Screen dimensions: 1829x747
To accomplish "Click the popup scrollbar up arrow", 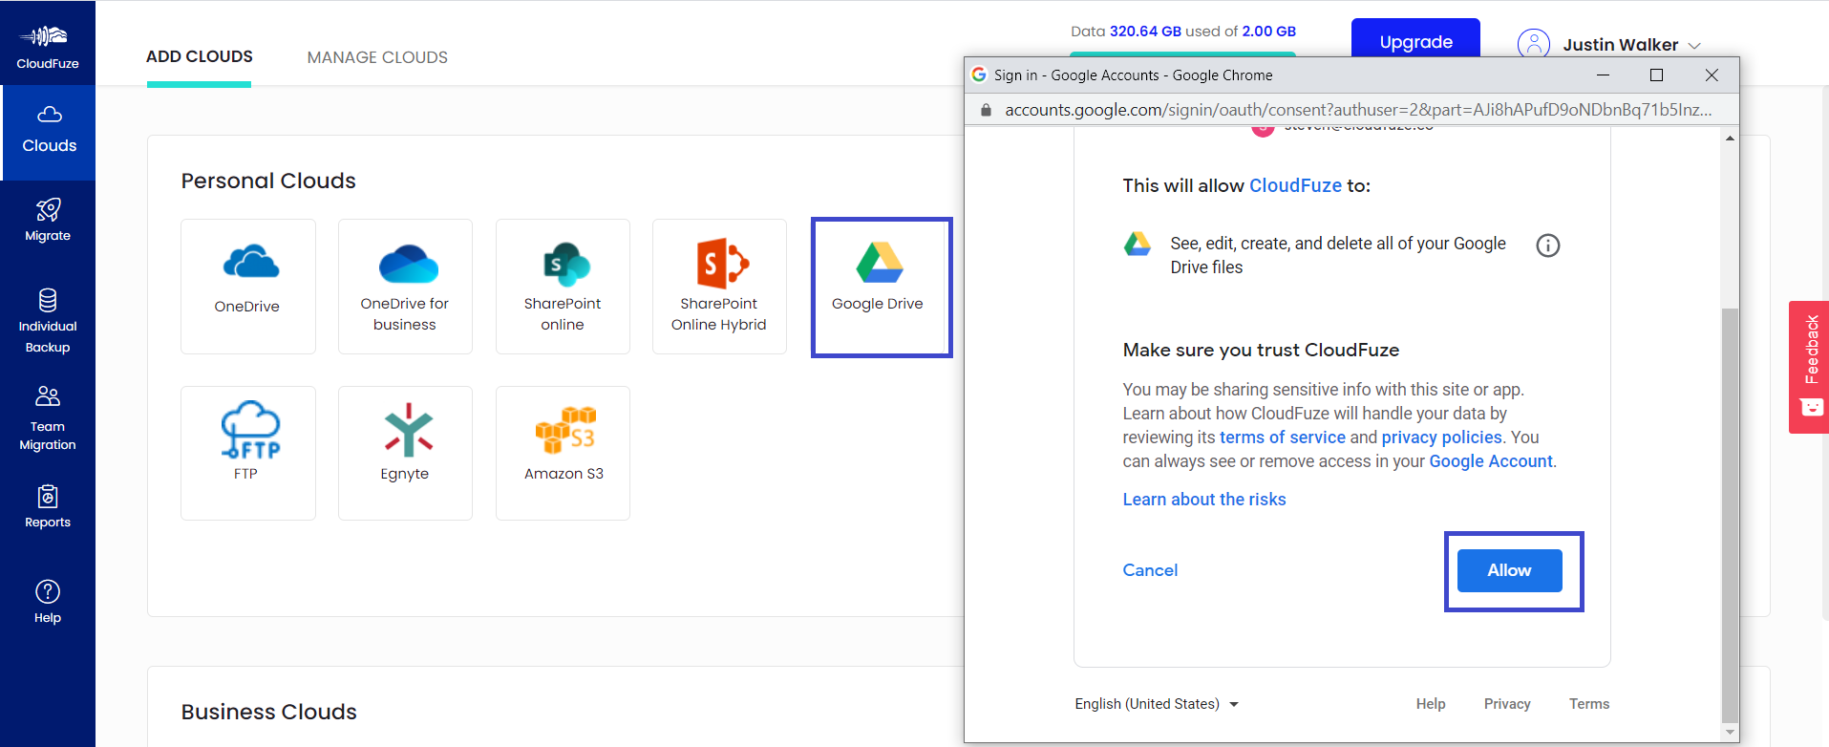I will tap(1730, 139).
